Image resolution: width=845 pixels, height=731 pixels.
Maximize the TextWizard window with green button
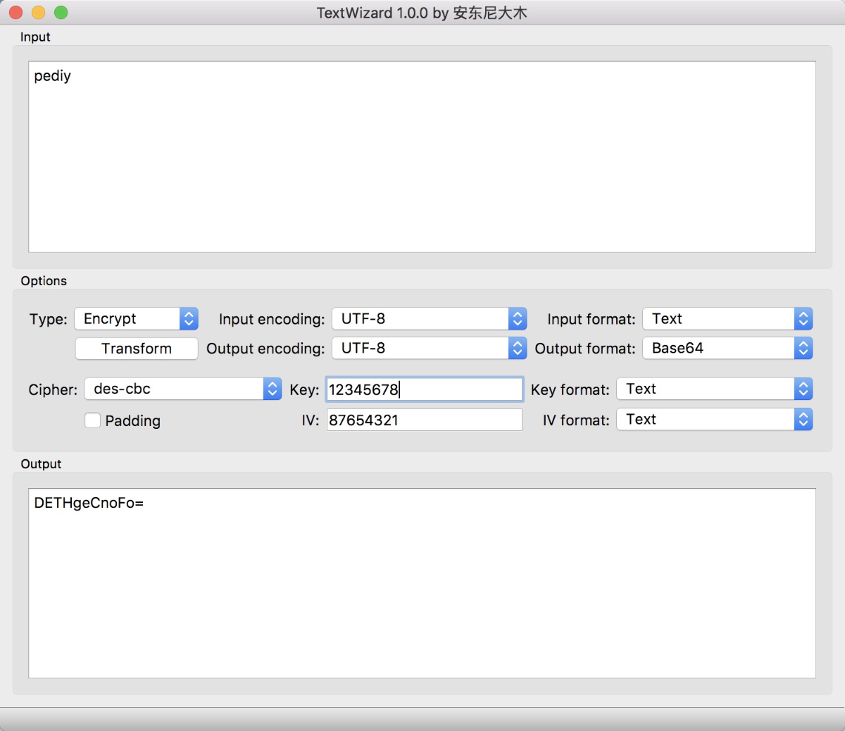61,13
